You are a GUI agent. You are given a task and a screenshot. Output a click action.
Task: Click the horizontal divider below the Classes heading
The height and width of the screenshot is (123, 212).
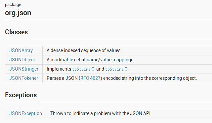coord(108,39)
